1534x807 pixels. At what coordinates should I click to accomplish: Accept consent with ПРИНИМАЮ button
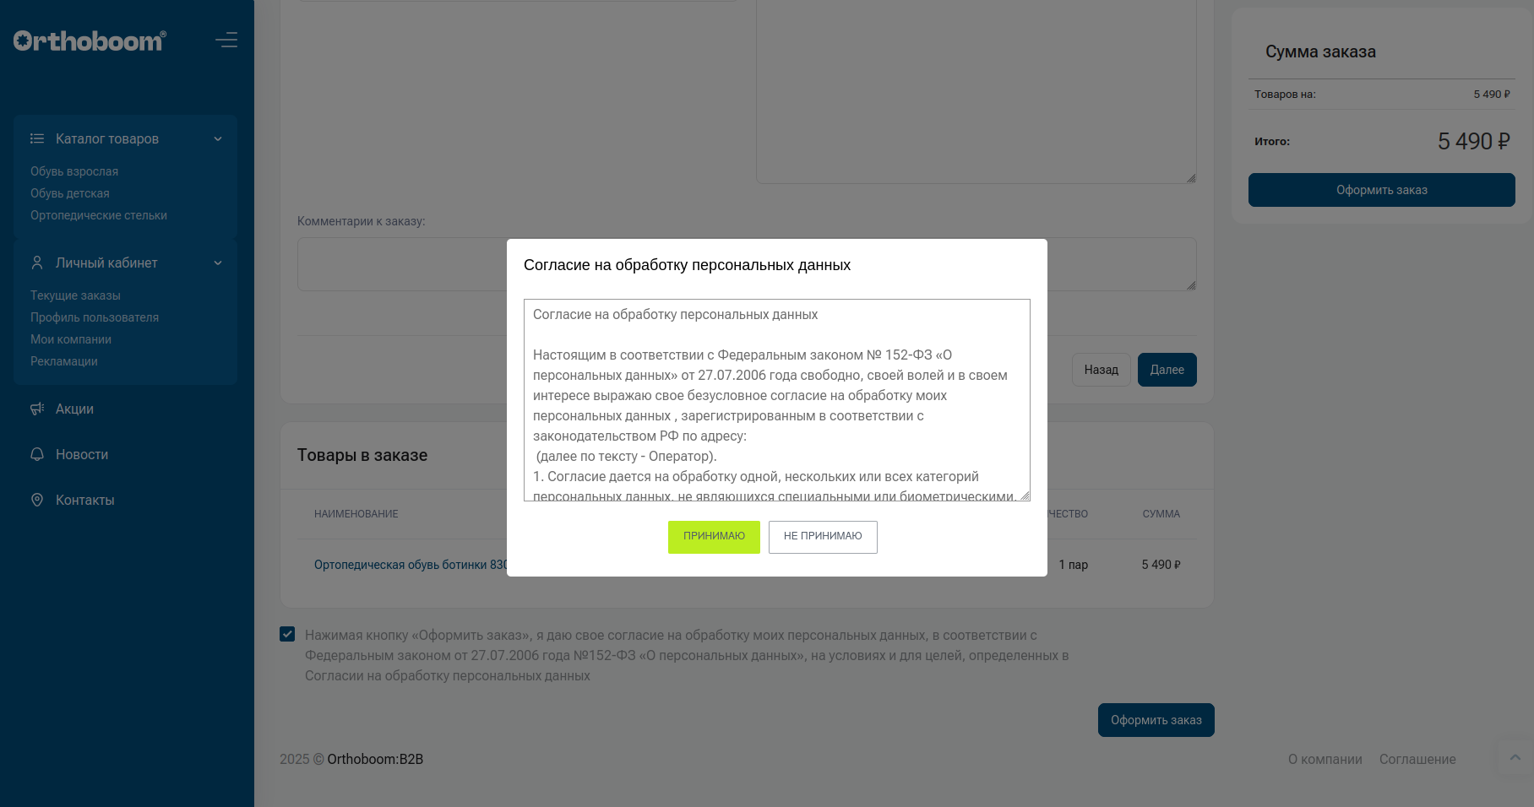coord(714,537)
